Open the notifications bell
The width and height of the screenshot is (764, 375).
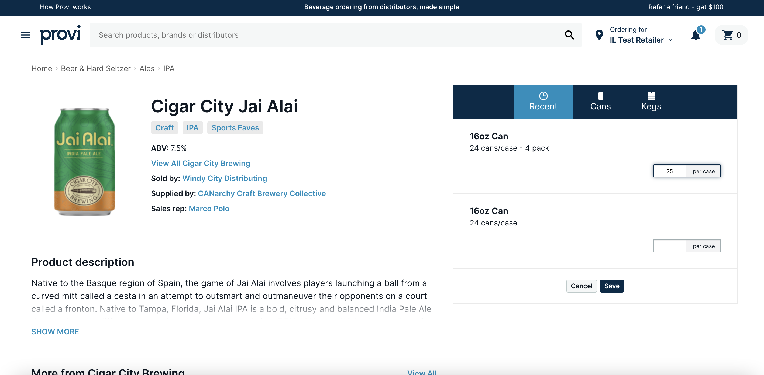[696, 35]
